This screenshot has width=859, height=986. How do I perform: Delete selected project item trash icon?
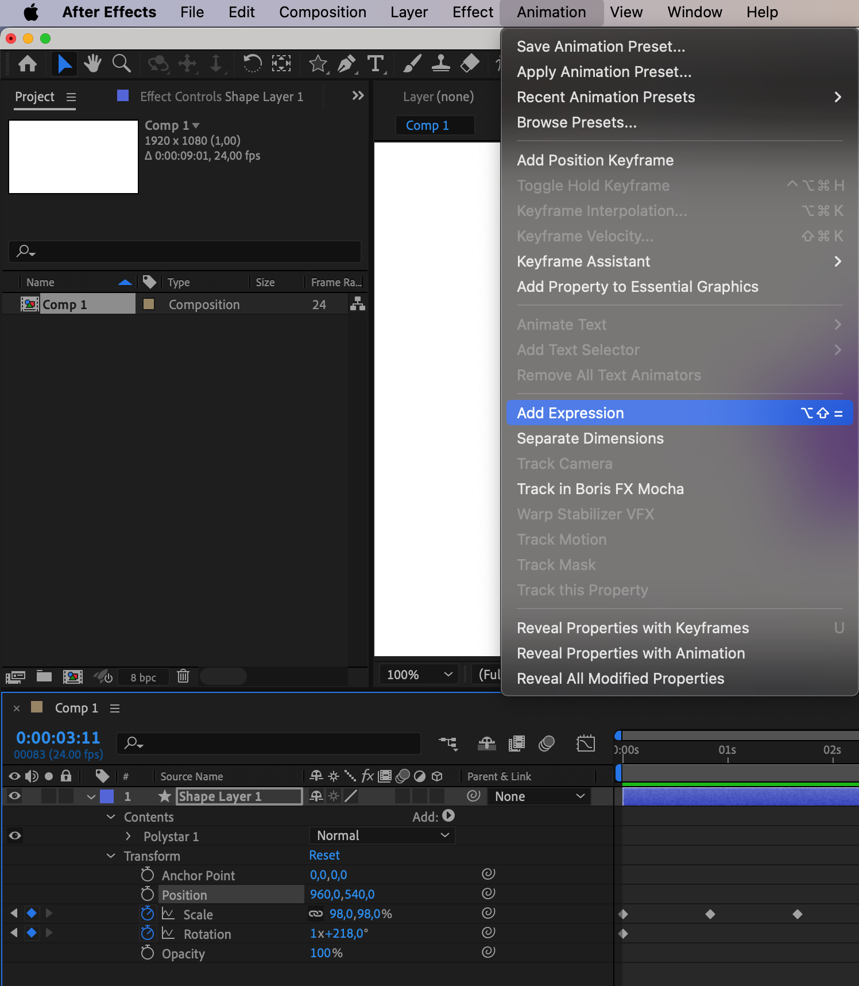tap(183, 676)
